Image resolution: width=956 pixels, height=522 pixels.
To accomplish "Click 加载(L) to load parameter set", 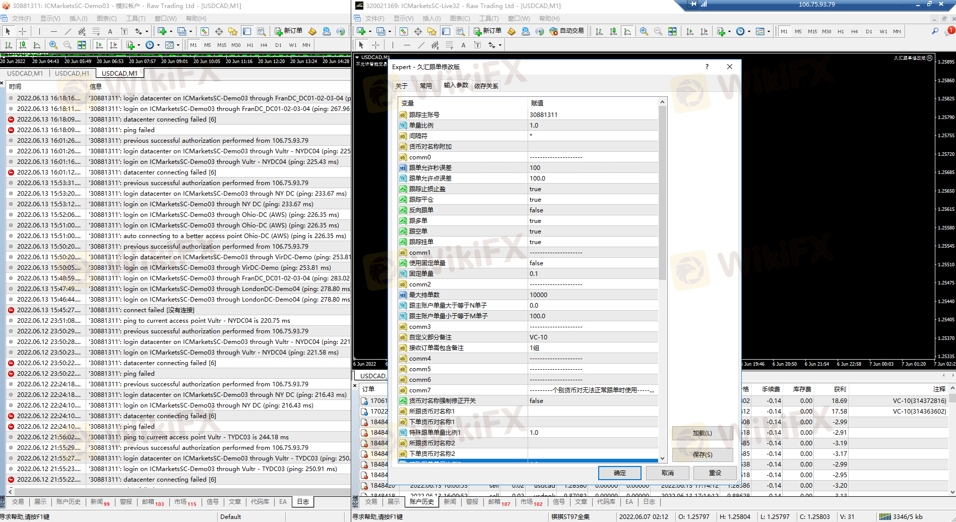I will point(702,433).
